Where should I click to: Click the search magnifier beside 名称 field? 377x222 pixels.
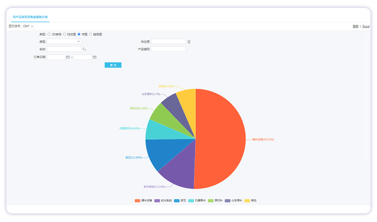(x=84, y=49)
